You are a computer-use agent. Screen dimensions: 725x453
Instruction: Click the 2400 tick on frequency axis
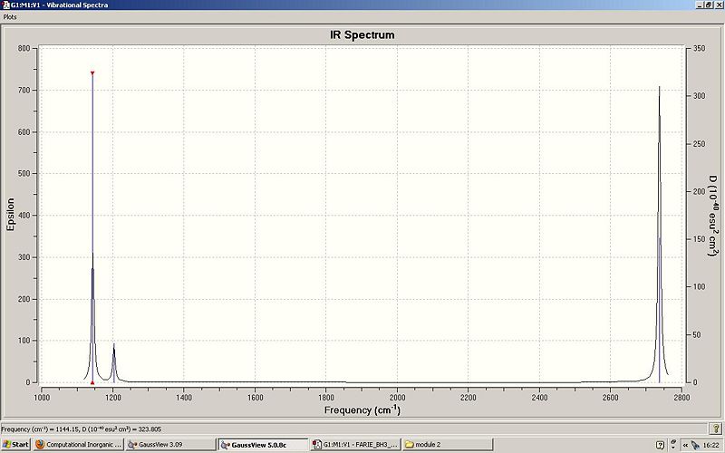pos(539,397)
